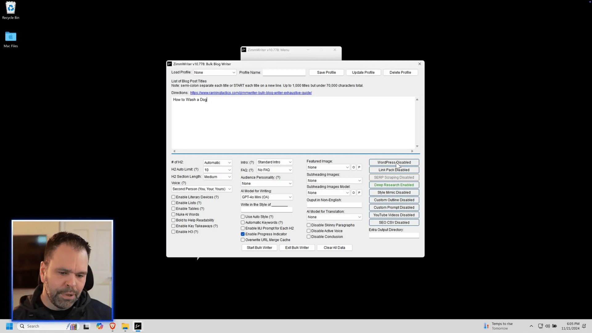
Task: Click Start Bulk Writer
Action: [259, 248]
